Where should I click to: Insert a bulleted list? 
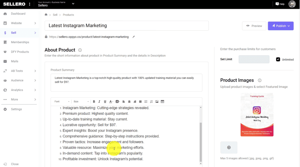tap(146, 101)
